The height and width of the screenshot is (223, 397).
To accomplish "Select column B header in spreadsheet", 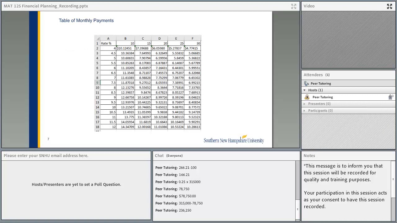I will coord(125,38).
